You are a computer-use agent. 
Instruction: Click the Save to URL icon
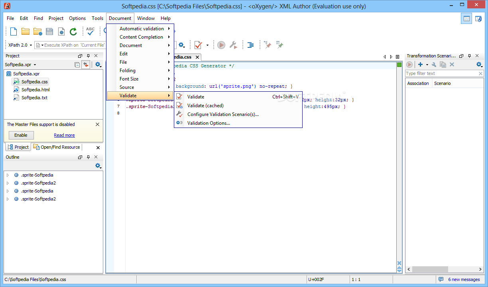point(61,31)
